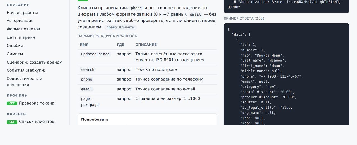Click Точное совпадение по телефону description
The image size is (357, 145).
[169, 79]
